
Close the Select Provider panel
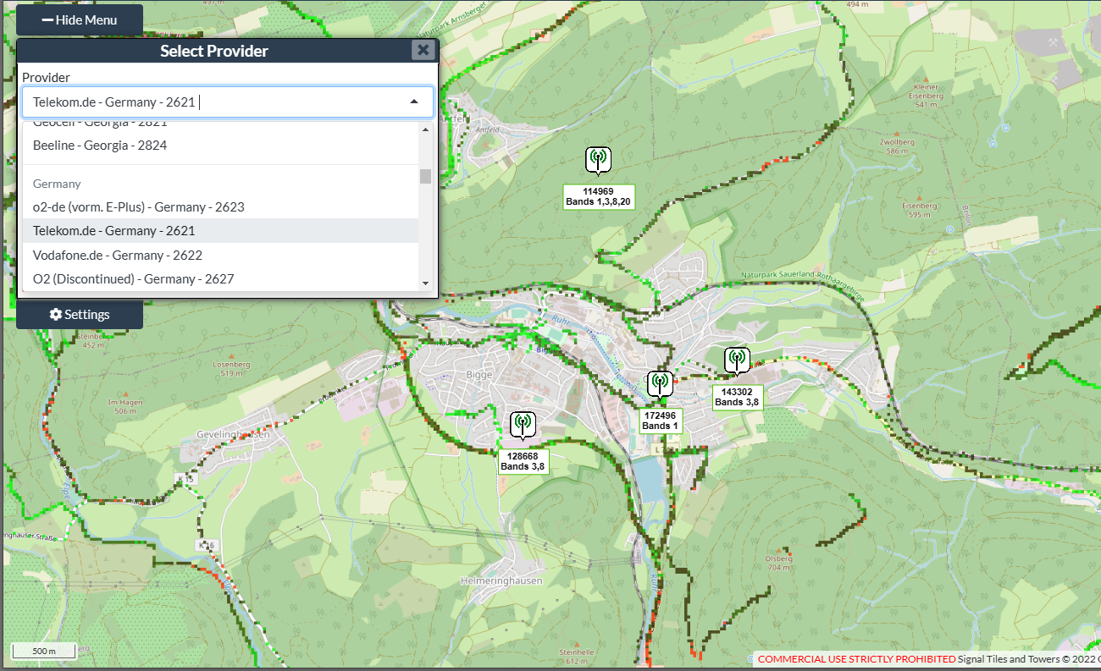pos(423,50)
